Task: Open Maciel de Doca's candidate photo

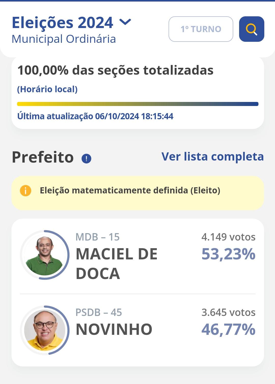Action: tap(45, 255)
